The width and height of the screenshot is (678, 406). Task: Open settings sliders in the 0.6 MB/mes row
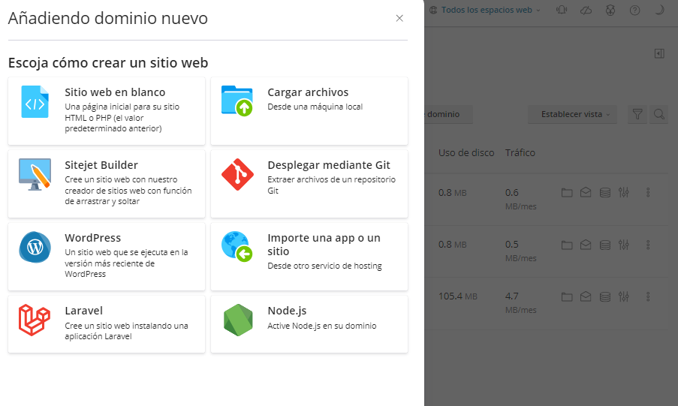tap(623, 192)
